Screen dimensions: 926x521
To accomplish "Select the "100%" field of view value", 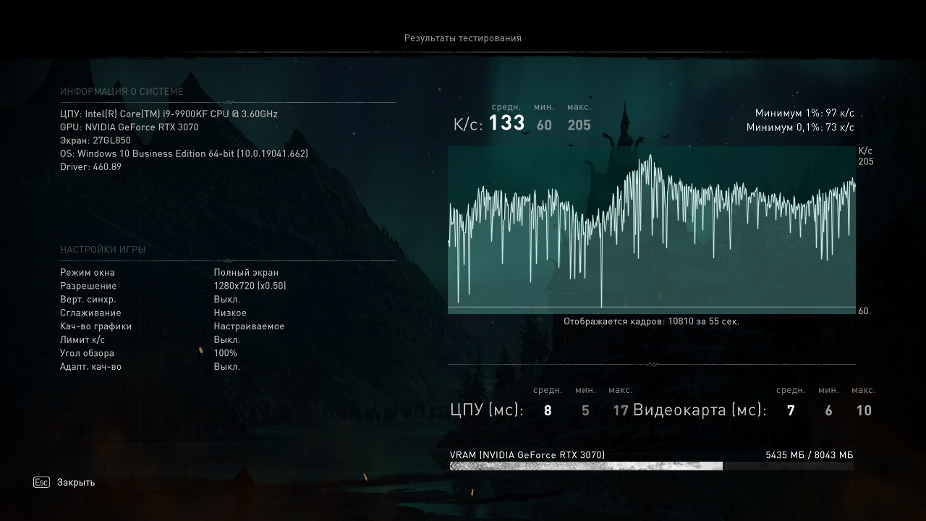I will click(226, 353).
